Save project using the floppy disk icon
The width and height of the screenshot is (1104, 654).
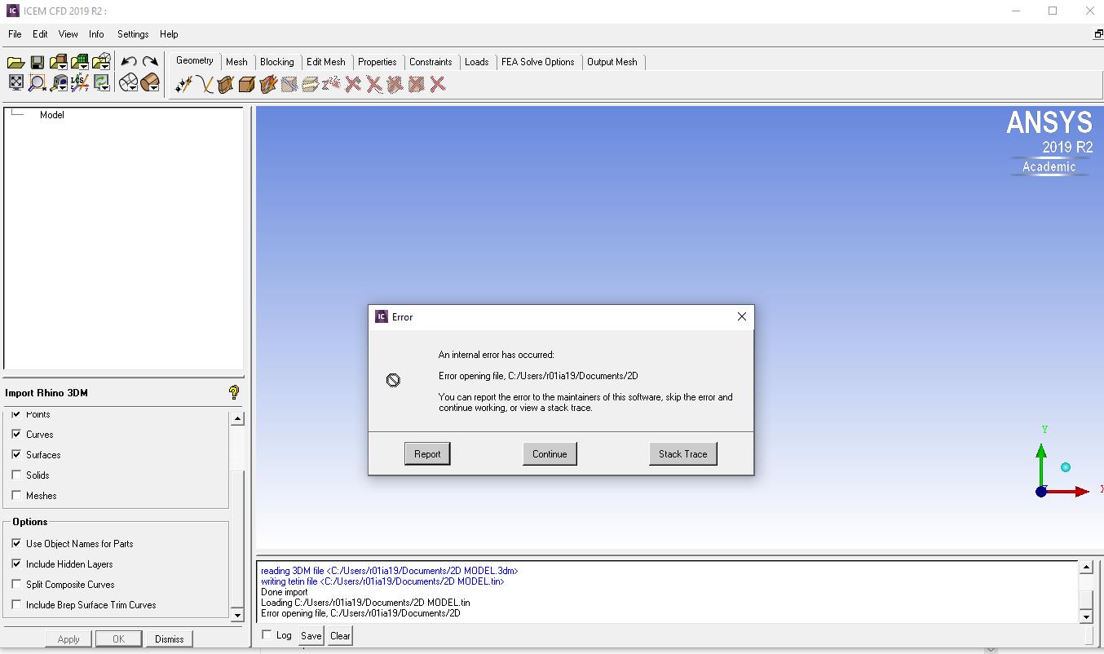coord(37,62)
